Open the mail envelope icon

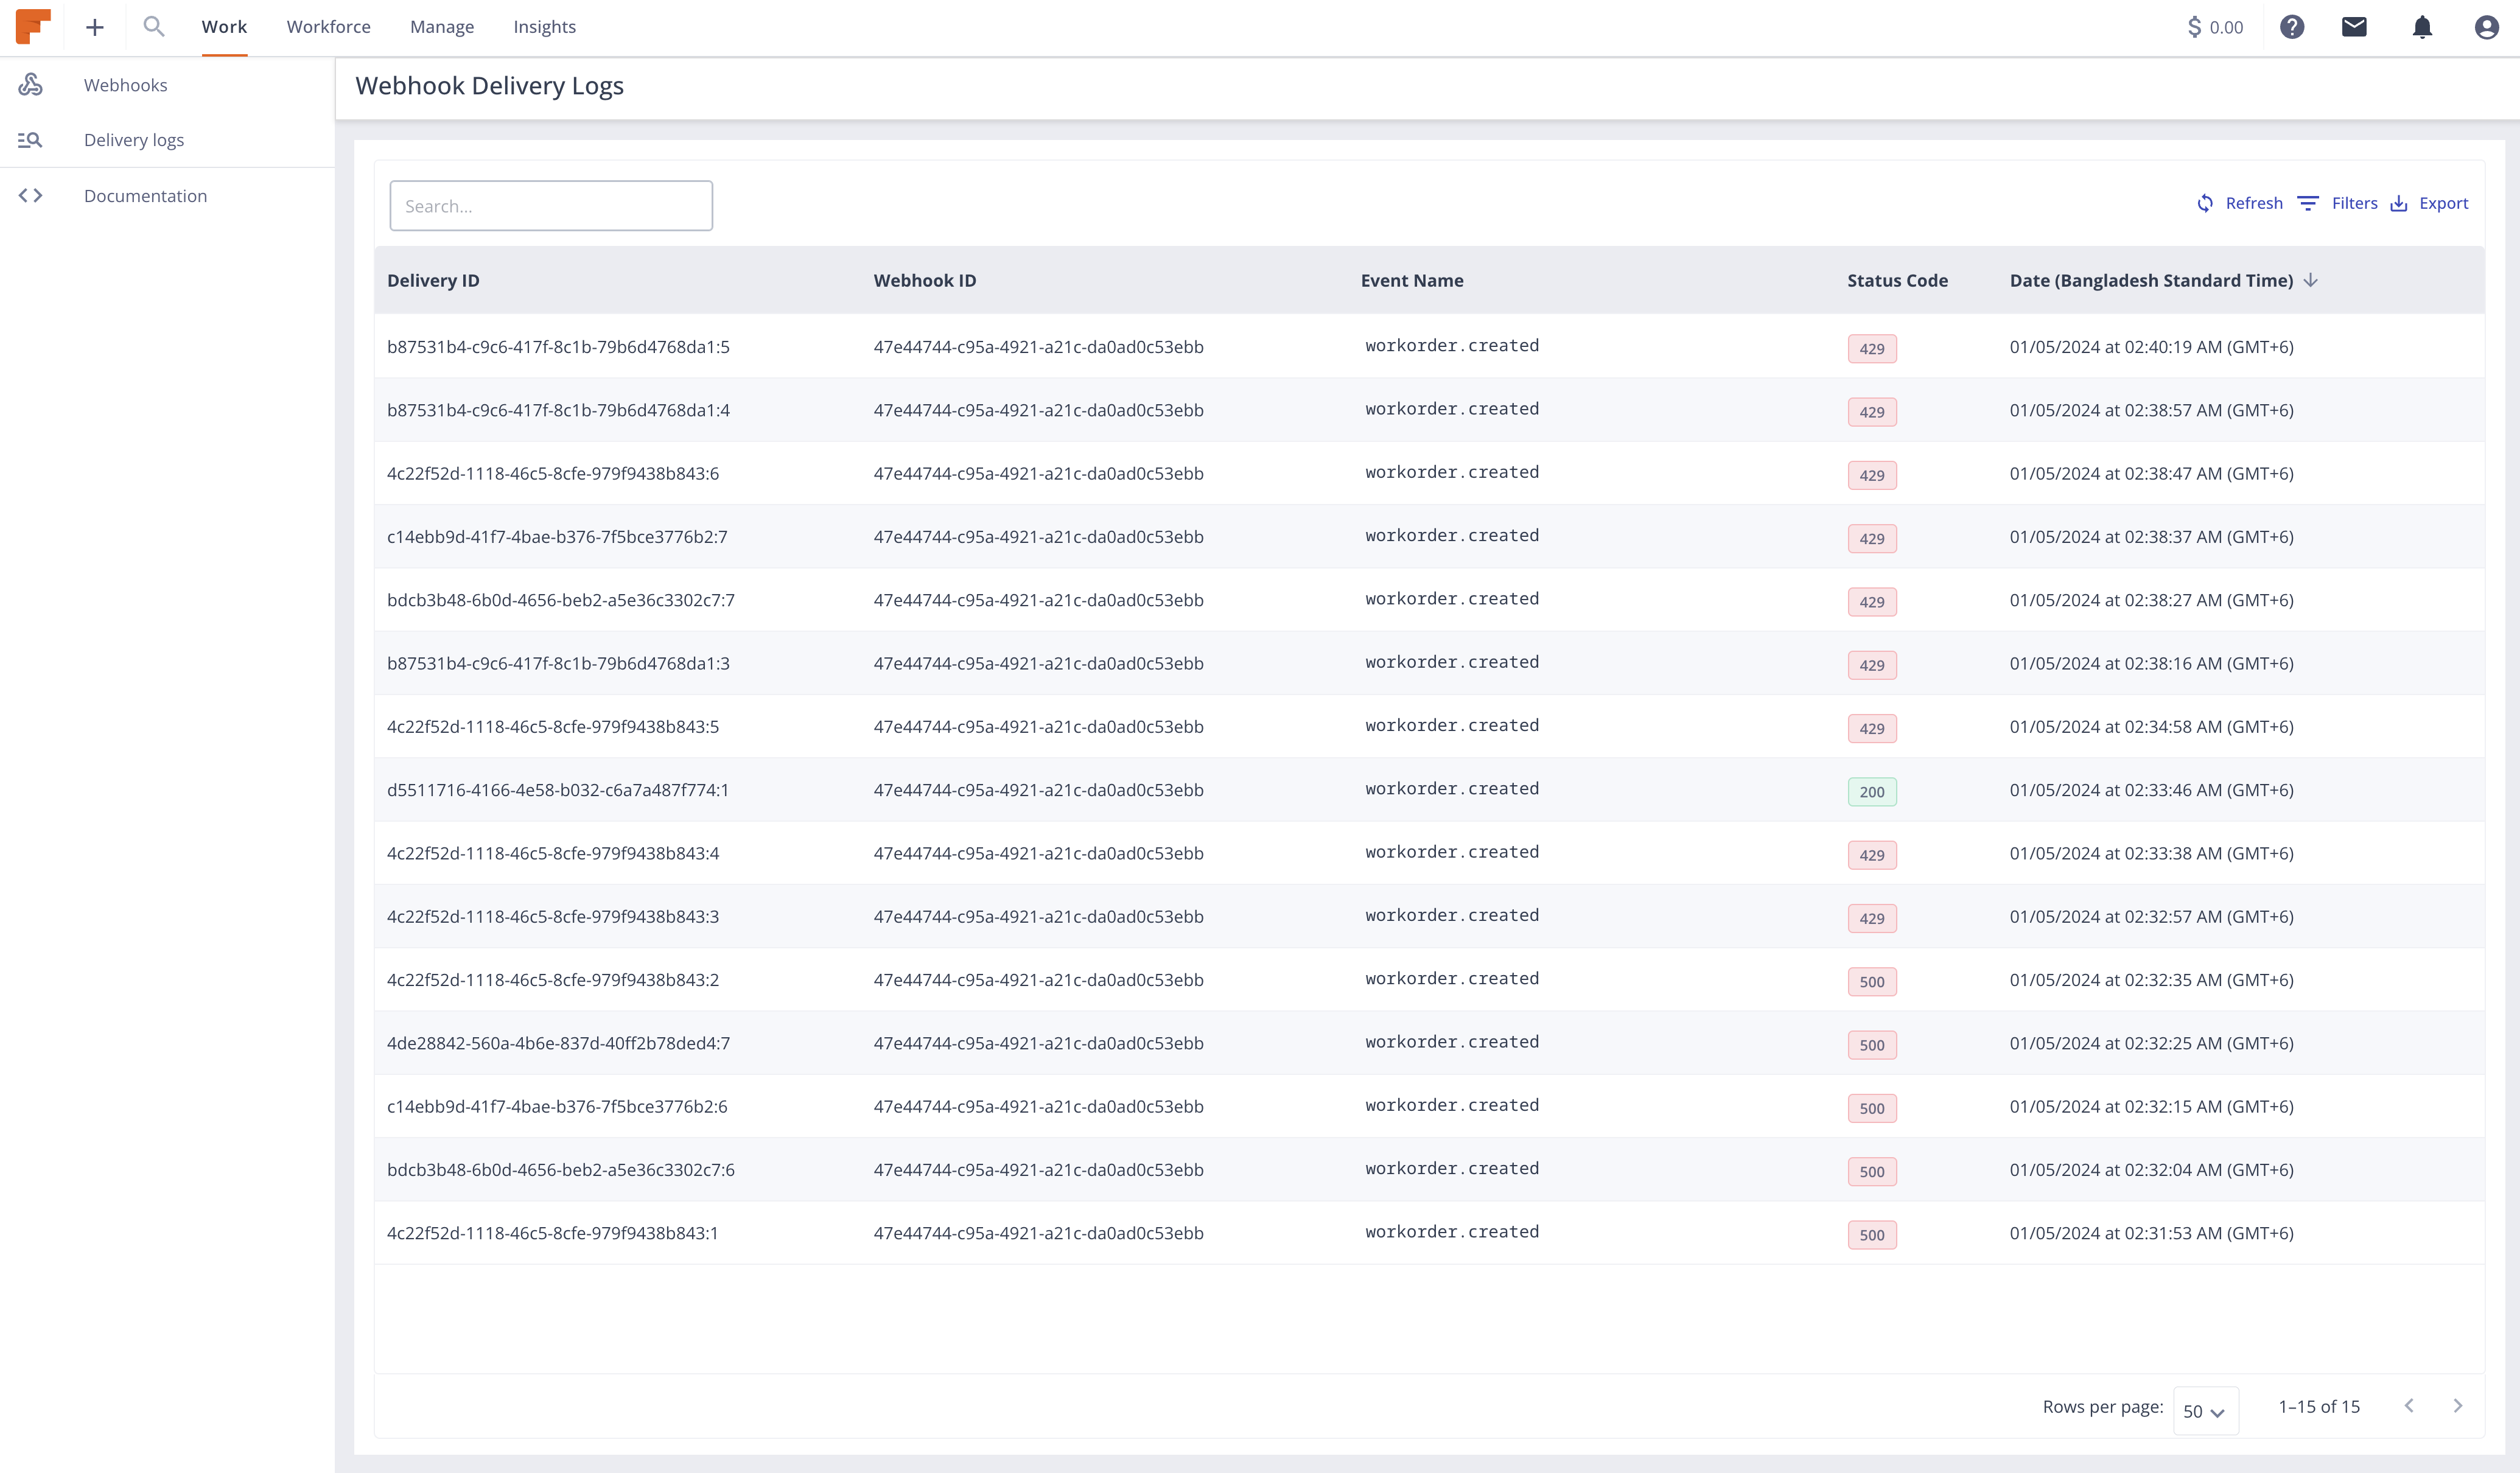point(2355,27)
